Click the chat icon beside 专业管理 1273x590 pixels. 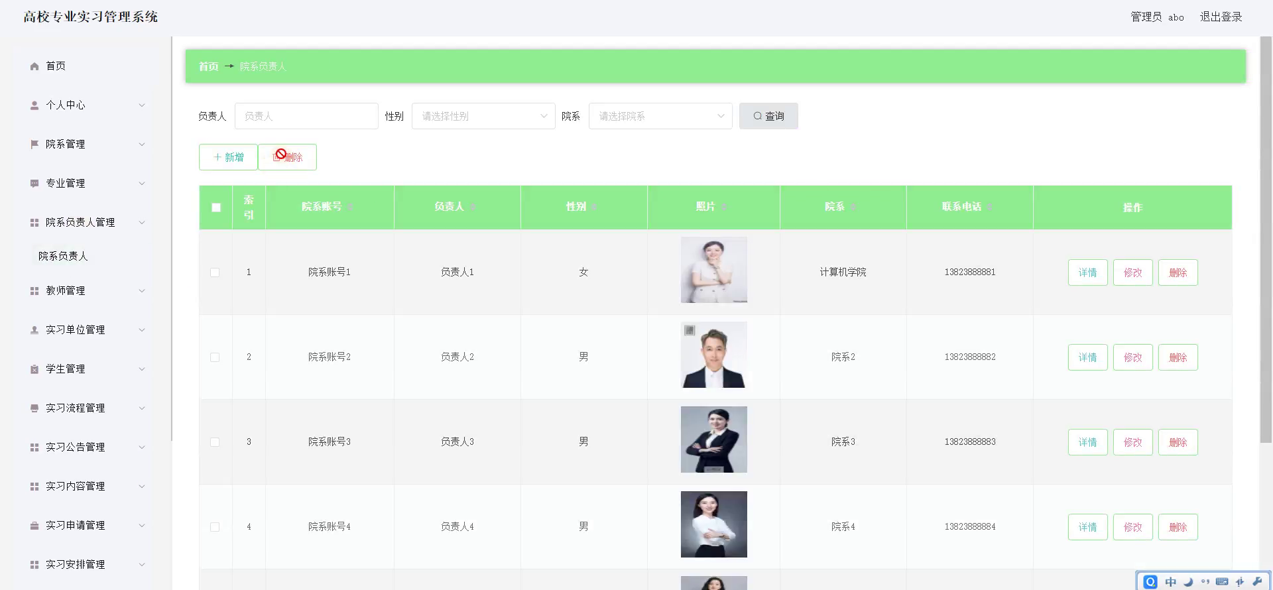[x=34, y=184]
